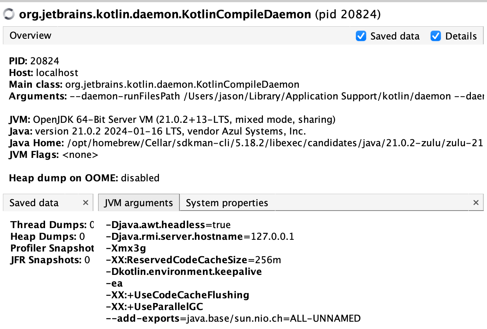Click the -XX:+UseParallelGC argument
Screen dimensions: 487x329
point(155,307)
